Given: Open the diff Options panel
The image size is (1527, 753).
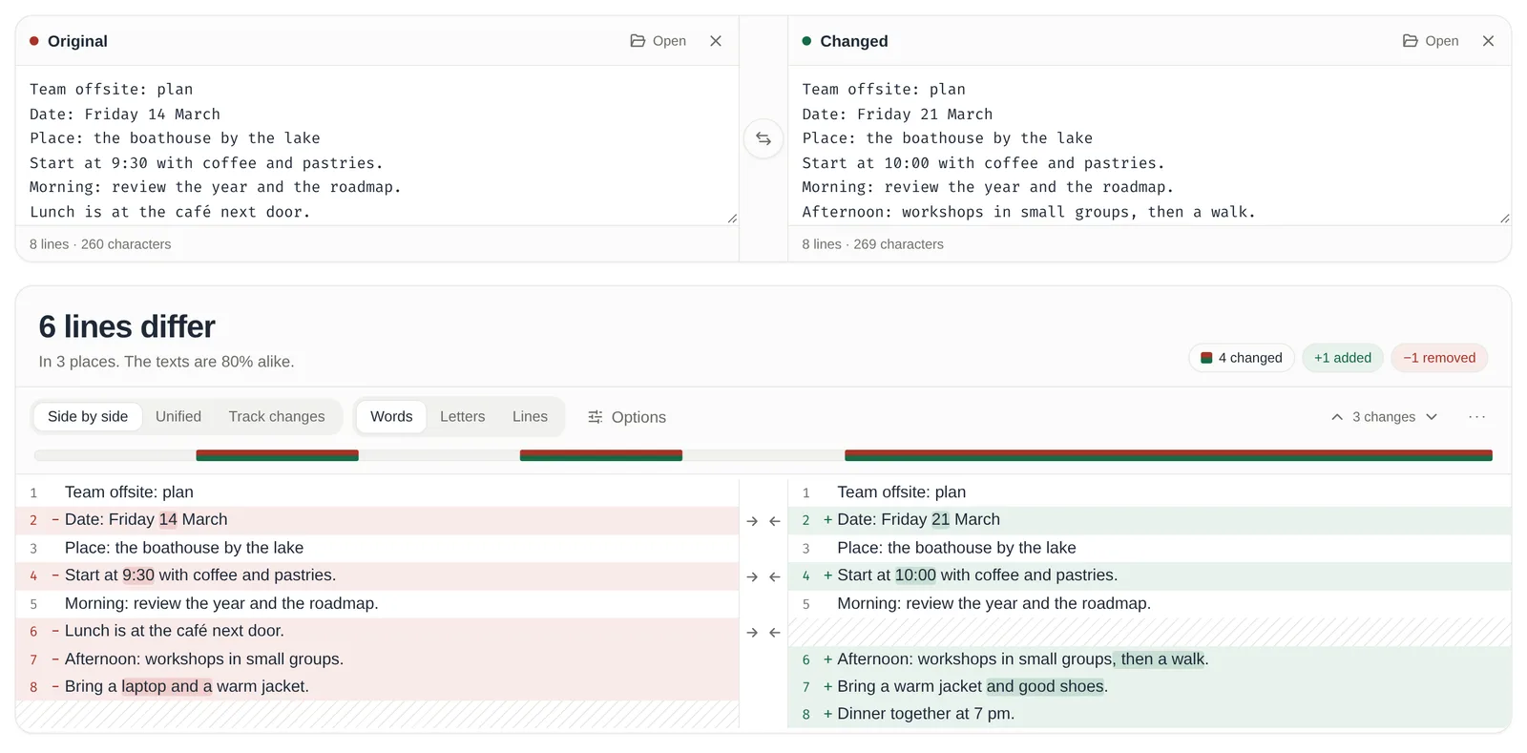Looking at the screenshot, I should click(627, 417).
